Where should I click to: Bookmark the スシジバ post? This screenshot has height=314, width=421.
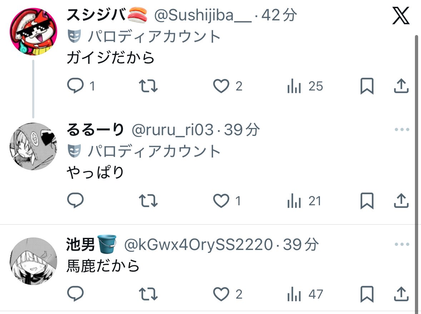[x=367, y=86]
